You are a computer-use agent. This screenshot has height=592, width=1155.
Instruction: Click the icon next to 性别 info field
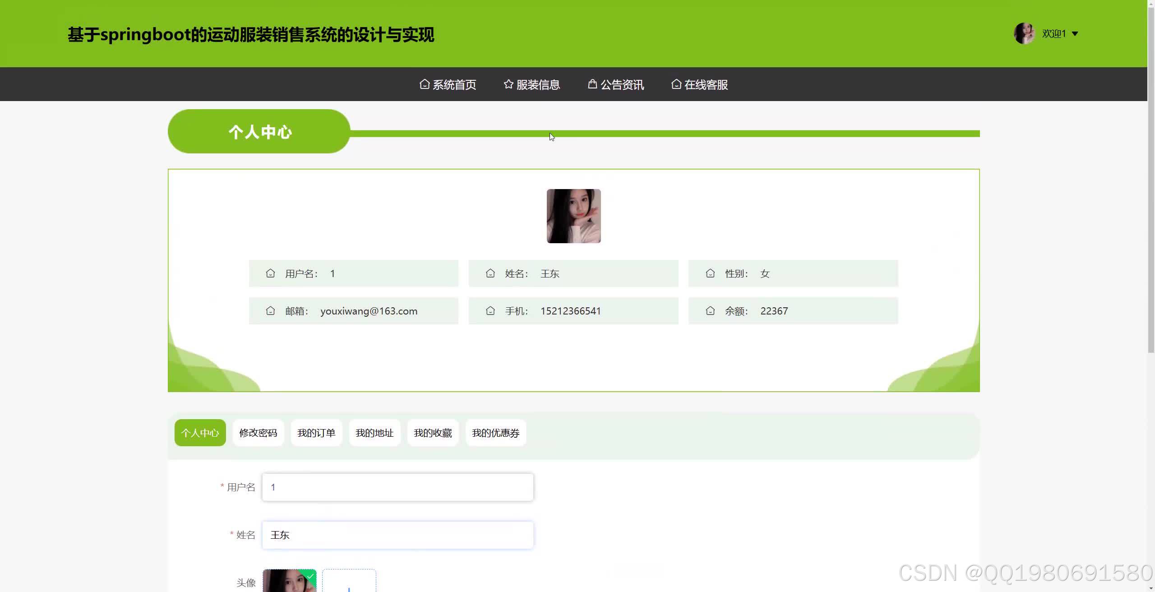[710, 273]
